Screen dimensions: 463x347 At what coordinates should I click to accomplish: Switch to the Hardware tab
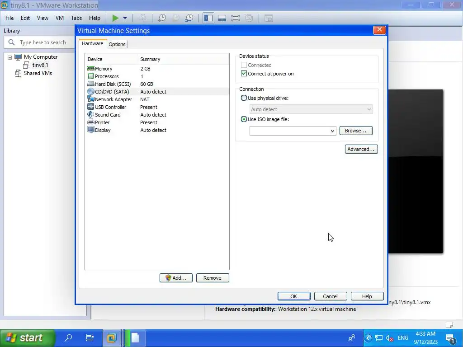[x=93, y=43]
